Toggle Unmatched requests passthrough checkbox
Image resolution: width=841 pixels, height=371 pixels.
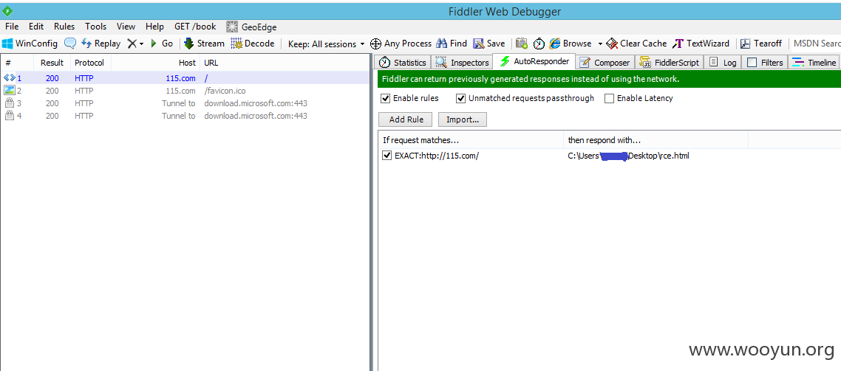[x=460, y=99]
